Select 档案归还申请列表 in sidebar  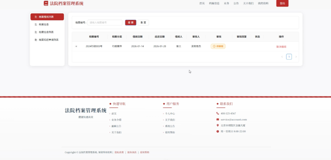point(47,40)
